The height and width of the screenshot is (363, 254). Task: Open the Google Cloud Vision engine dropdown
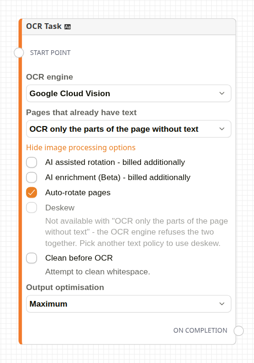129,93
